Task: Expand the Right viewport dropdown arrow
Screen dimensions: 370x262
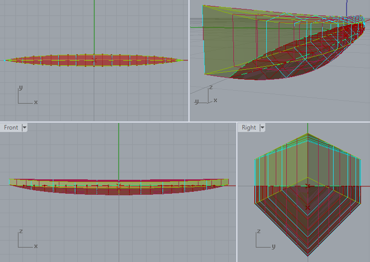Action: (262, 128)
